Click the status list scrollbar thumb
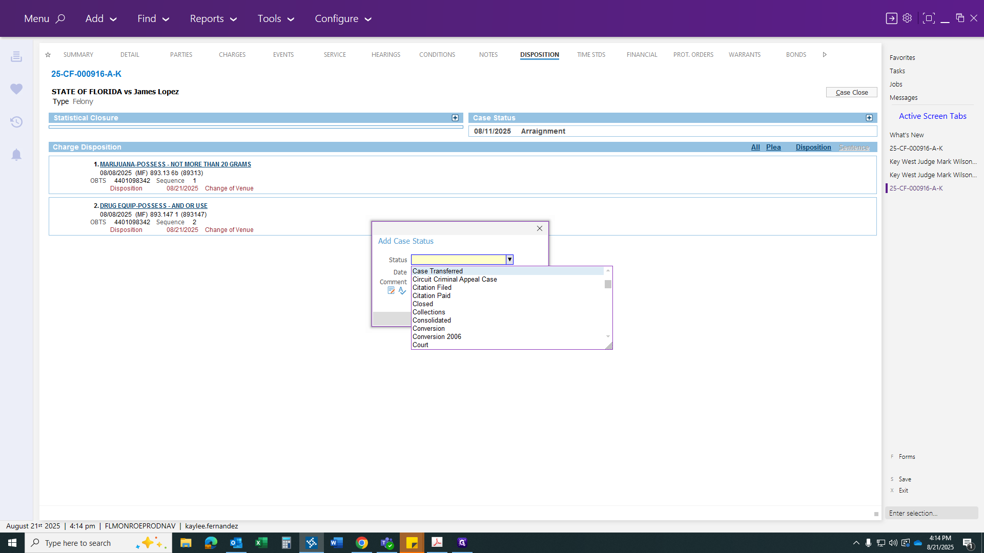This screenshot has width=984, height=553. click(x=608, y=284)
